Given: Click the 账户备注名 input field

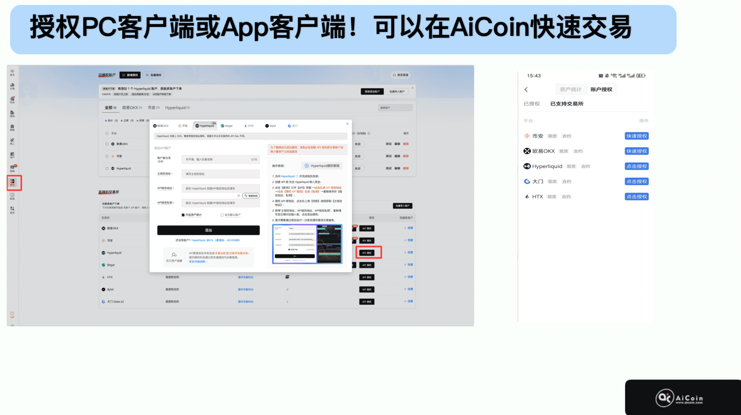Looking at the screenshot, I should (x=220, y=159).
